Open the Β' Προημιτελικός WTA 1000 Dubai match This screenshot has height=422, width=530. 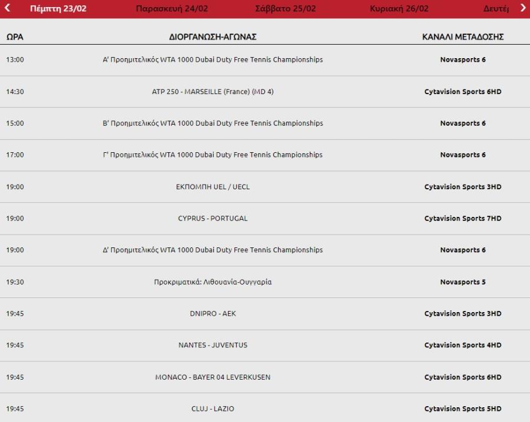[x=213, y=123]
